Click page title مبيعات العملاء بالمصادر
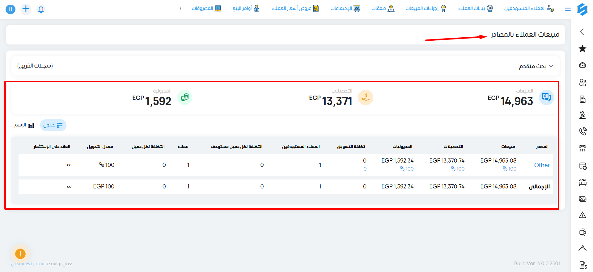The width and height of the screenshot is (593, 272). [x=525, y=35]
